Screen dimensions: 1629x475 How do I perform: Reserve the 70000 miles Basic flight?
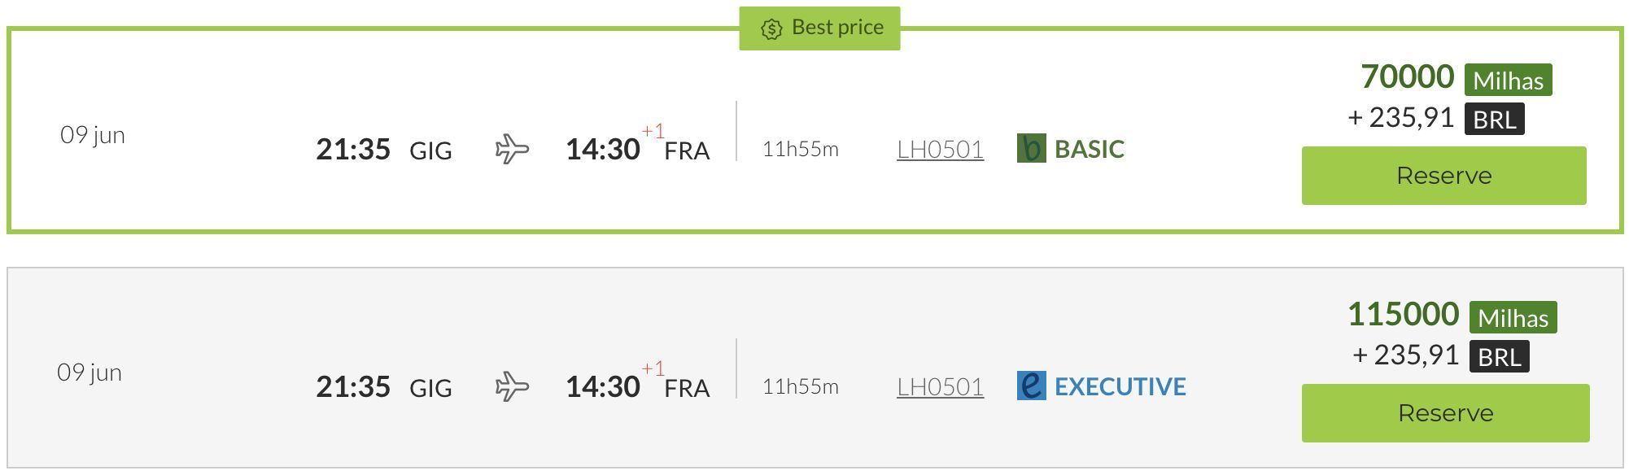1443,176
